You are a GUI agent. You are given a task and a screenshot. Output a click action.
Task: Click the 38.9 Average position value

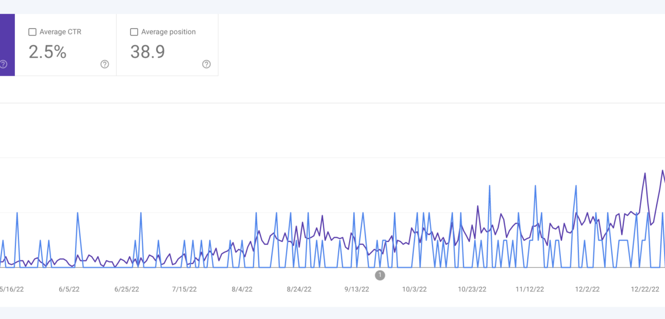pyautogui.click(x=147, y=52)
